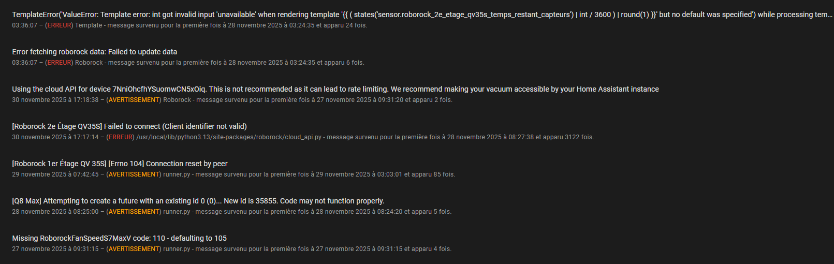Click the AVERTISSEMENT label for the cloud API warning
The width and height of the screenshot is (834, 264).
point(134,100)
